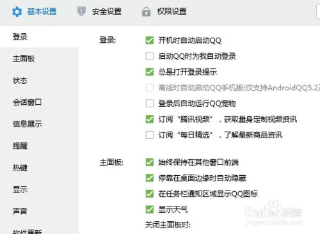Uncheck 始终保持在其他窗口前端 checkbox
320x234 pixels.
coord(150,162)
